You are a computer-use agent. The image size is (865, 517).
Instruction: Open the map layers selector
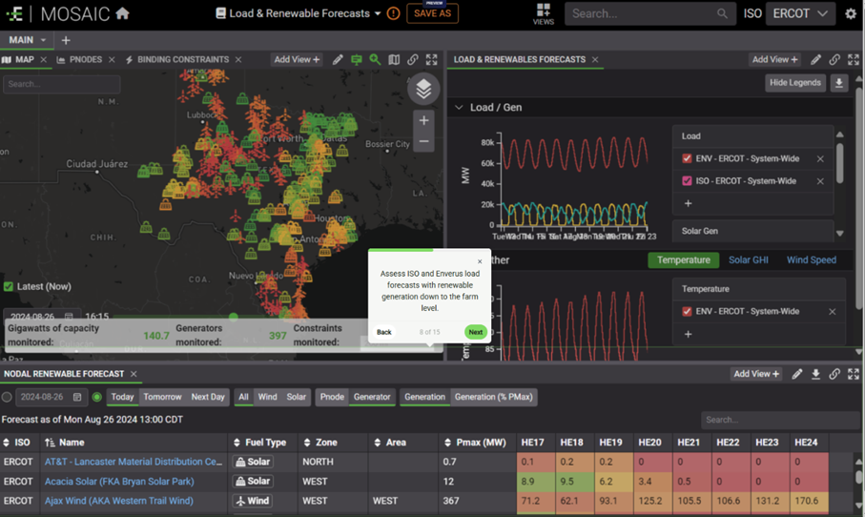click(423, 89)
